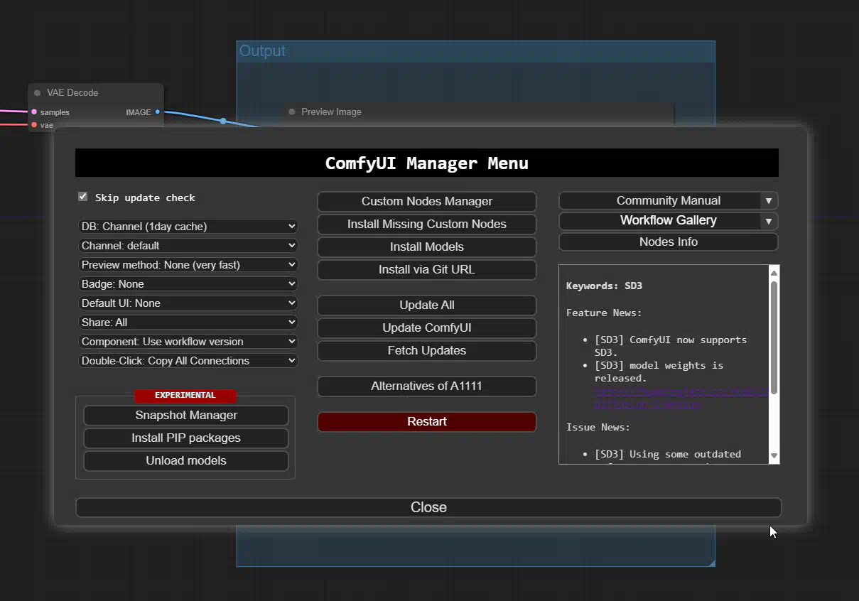Click '[SD3] model weights is released.' news item
The image size is (859, 601).
659,372
